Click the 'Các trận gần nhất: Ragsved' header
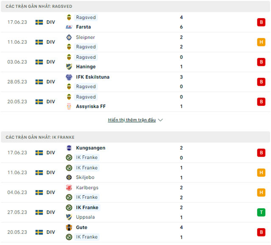Viewport: 271px width, 245px height. (38, 6)
